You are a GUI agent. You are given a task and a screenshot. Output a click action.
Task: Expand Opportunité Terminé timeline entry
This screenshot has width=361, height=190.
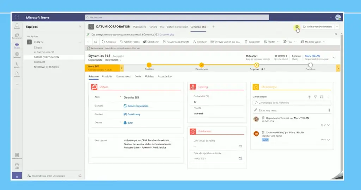pyautogui.click(x=328, y=125)
